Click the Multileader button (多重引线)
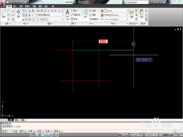The width and height of the screenshot is (183, 137). 76,15
